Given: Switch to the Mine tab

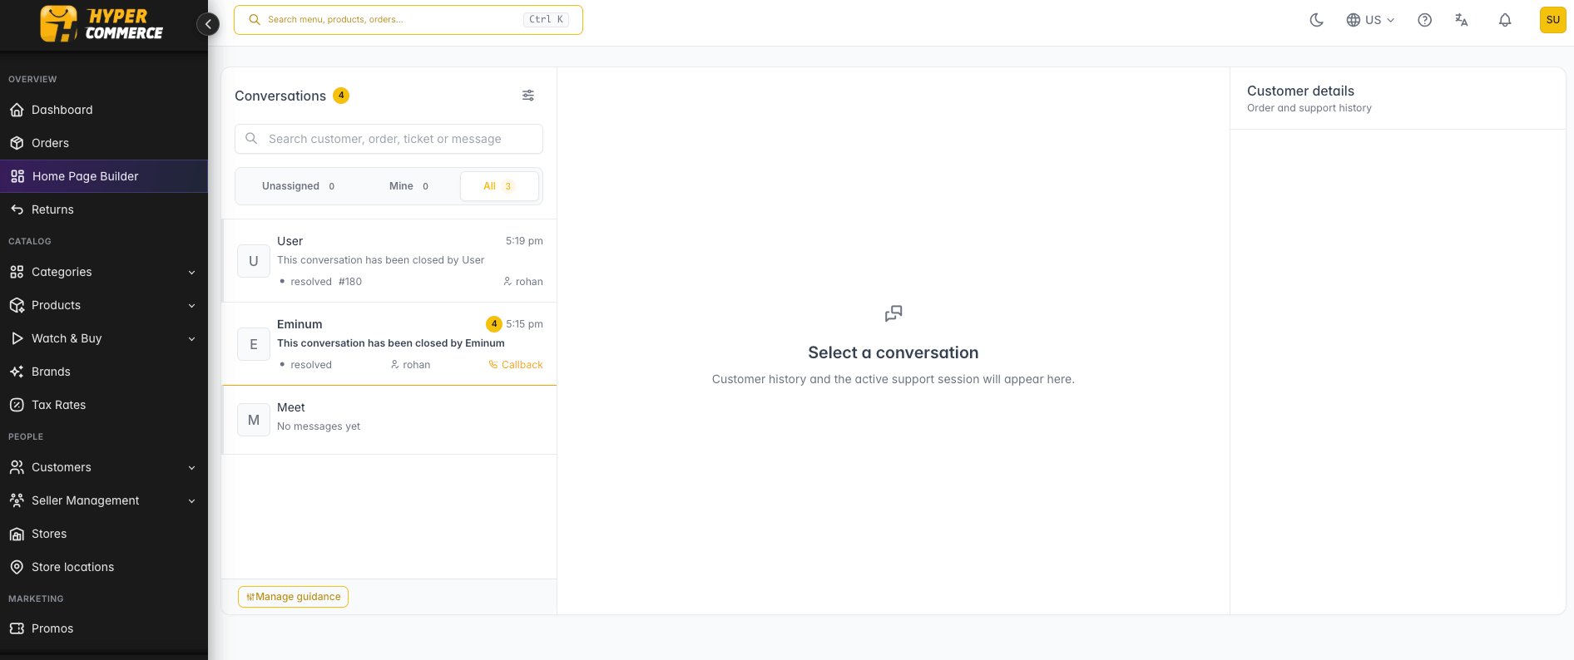Looking at the screenshot, I should click(x=408, y=186).
